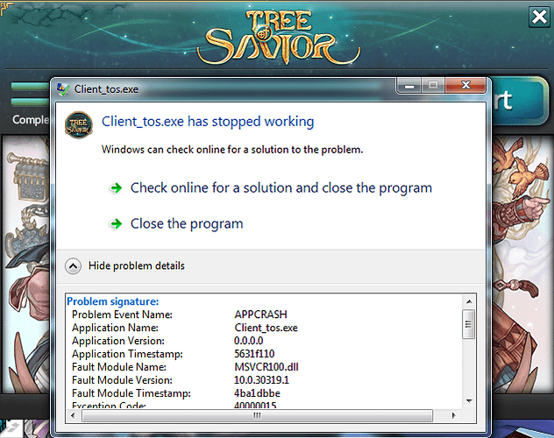
Task: Click the green arrow next to Close the program
Action: coord(115,224)
